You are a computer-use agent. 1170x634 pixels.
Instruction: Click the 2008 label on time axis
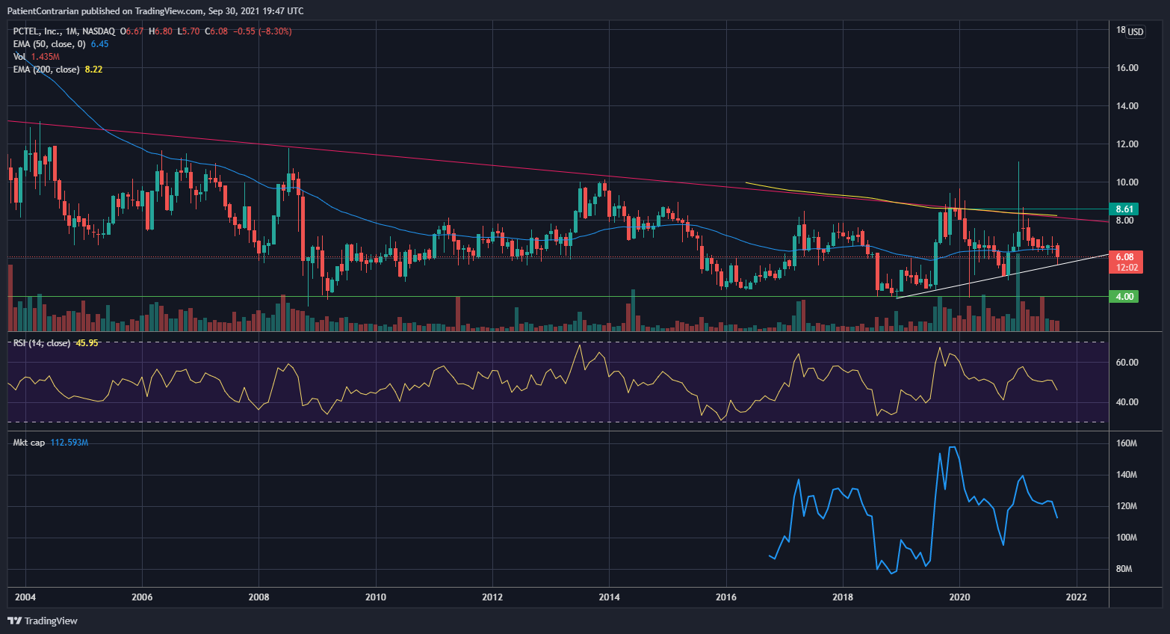259,597
